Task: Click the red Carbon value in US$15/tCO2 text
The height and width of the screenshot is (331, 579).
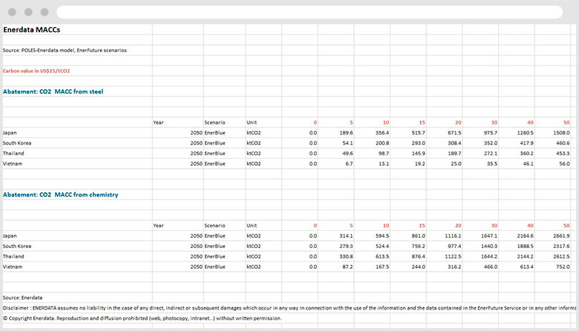Action: (x=36, y=71)
